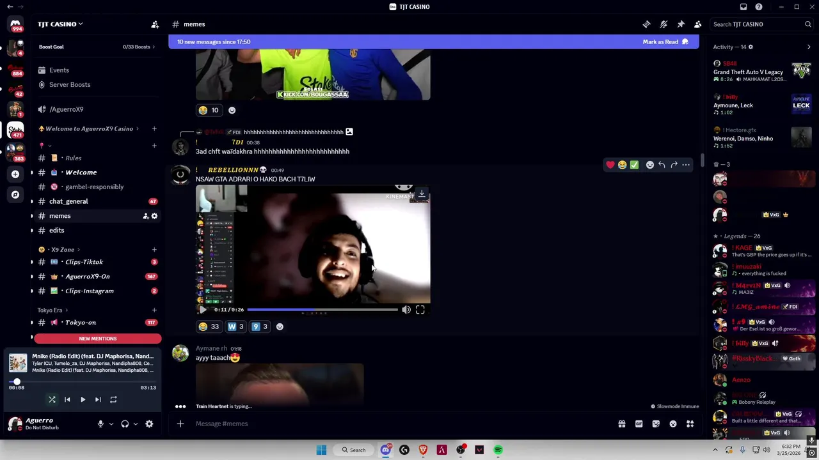Open channel notification settings bell icon
This screenshot has width=819, height=460.
tap(664, 24)
